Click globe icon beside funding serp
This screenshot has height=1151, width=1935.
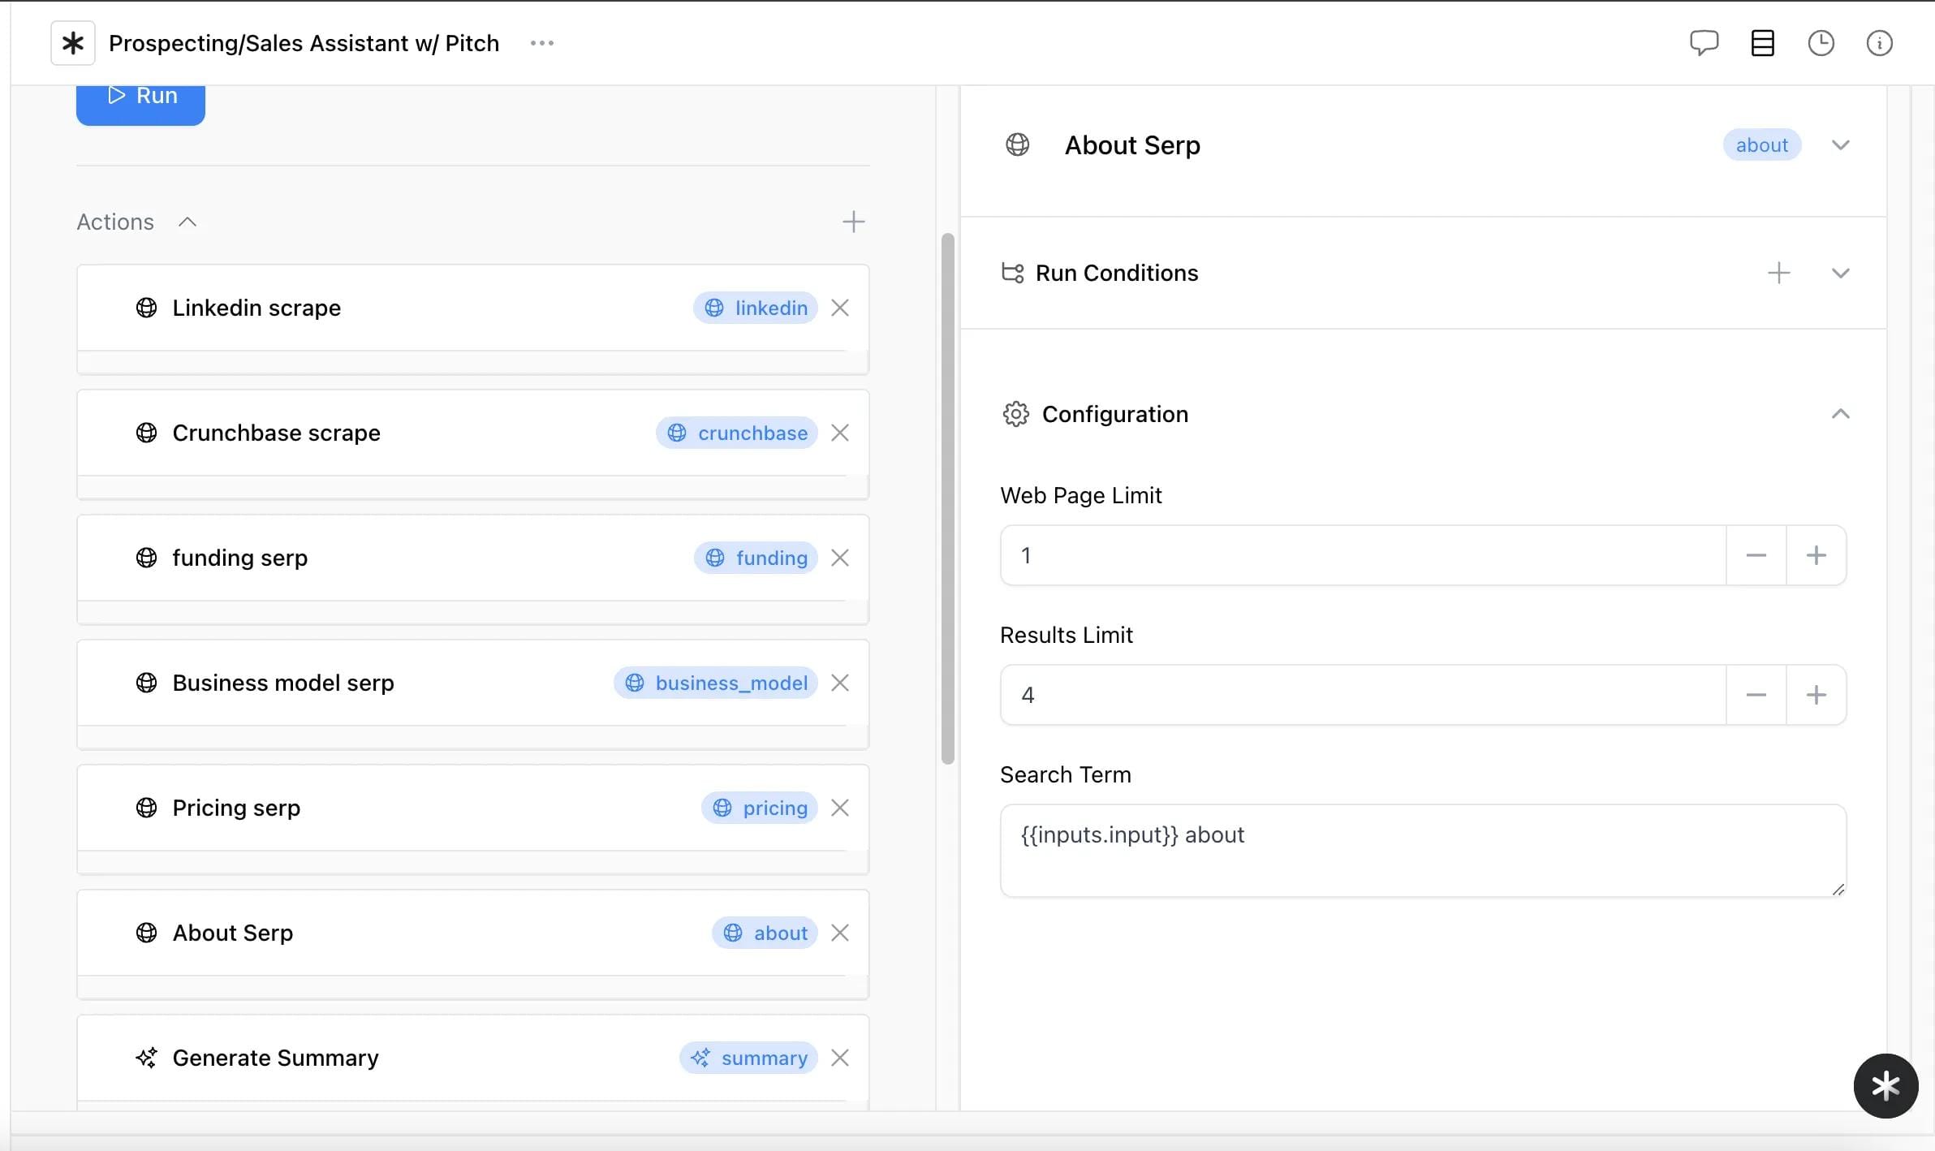click(146, 558)
